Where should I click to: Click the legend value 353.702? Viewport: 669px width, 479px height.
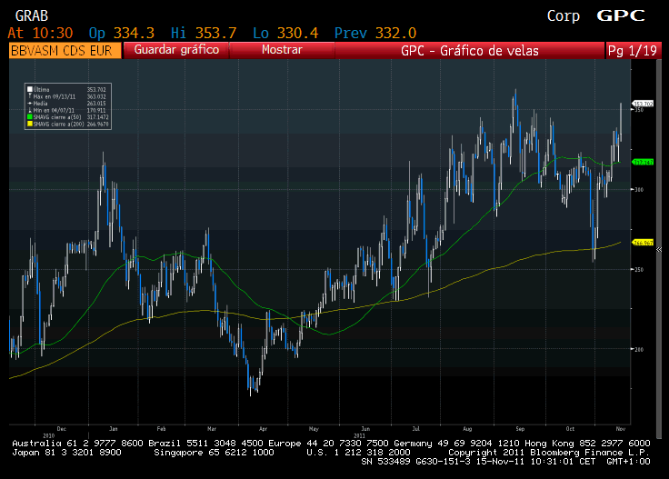pos(96,90)
